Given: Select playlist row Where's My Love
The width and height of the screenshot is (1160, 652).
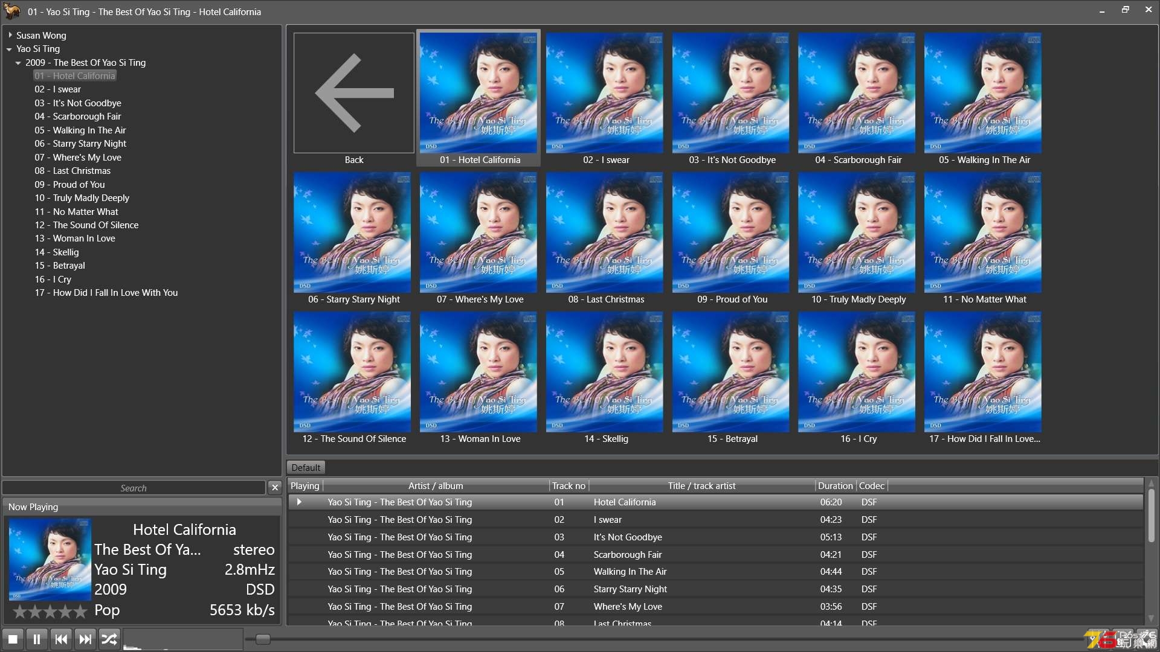Looking at the screenshot, I should [715, 607].
